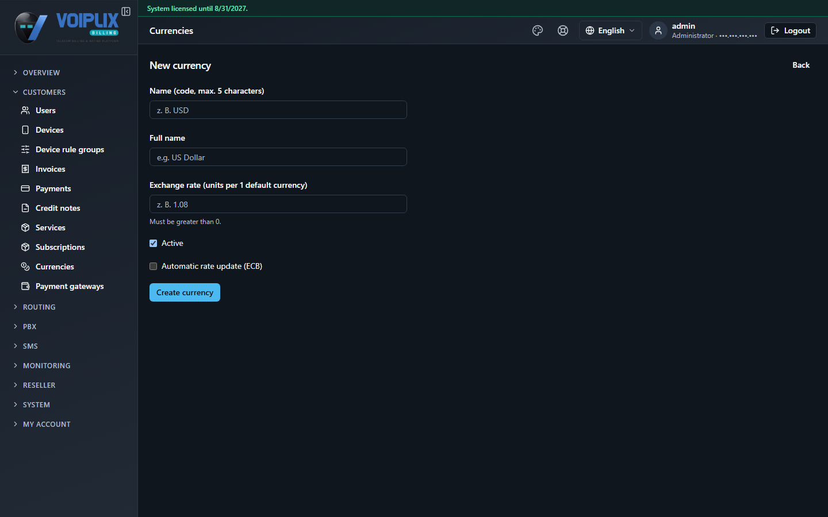Collapse the sidebar with the panel icon
The image size is (828, 517).
tap(126, 11)
